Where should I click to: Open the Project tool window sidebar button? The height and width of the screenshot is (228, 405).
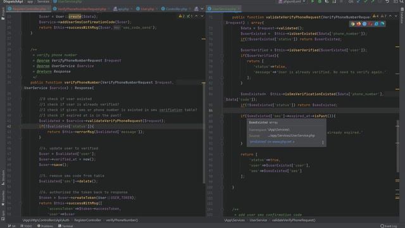3,14
